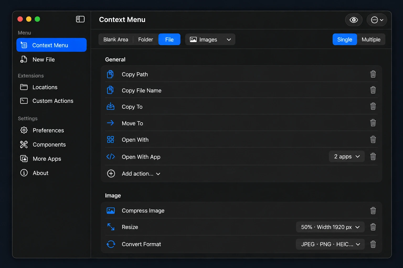Screen dimensions: 403x268
Task: Choose Single selection mode
Action: tap(345, 40)
